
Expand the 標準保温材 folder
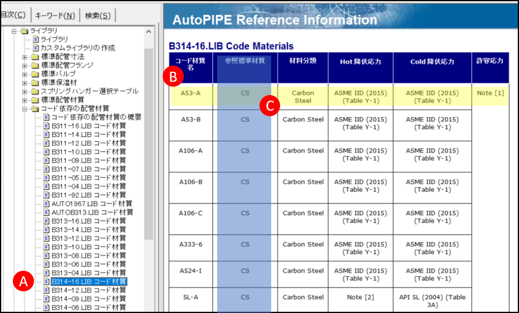tap(25, 83)
